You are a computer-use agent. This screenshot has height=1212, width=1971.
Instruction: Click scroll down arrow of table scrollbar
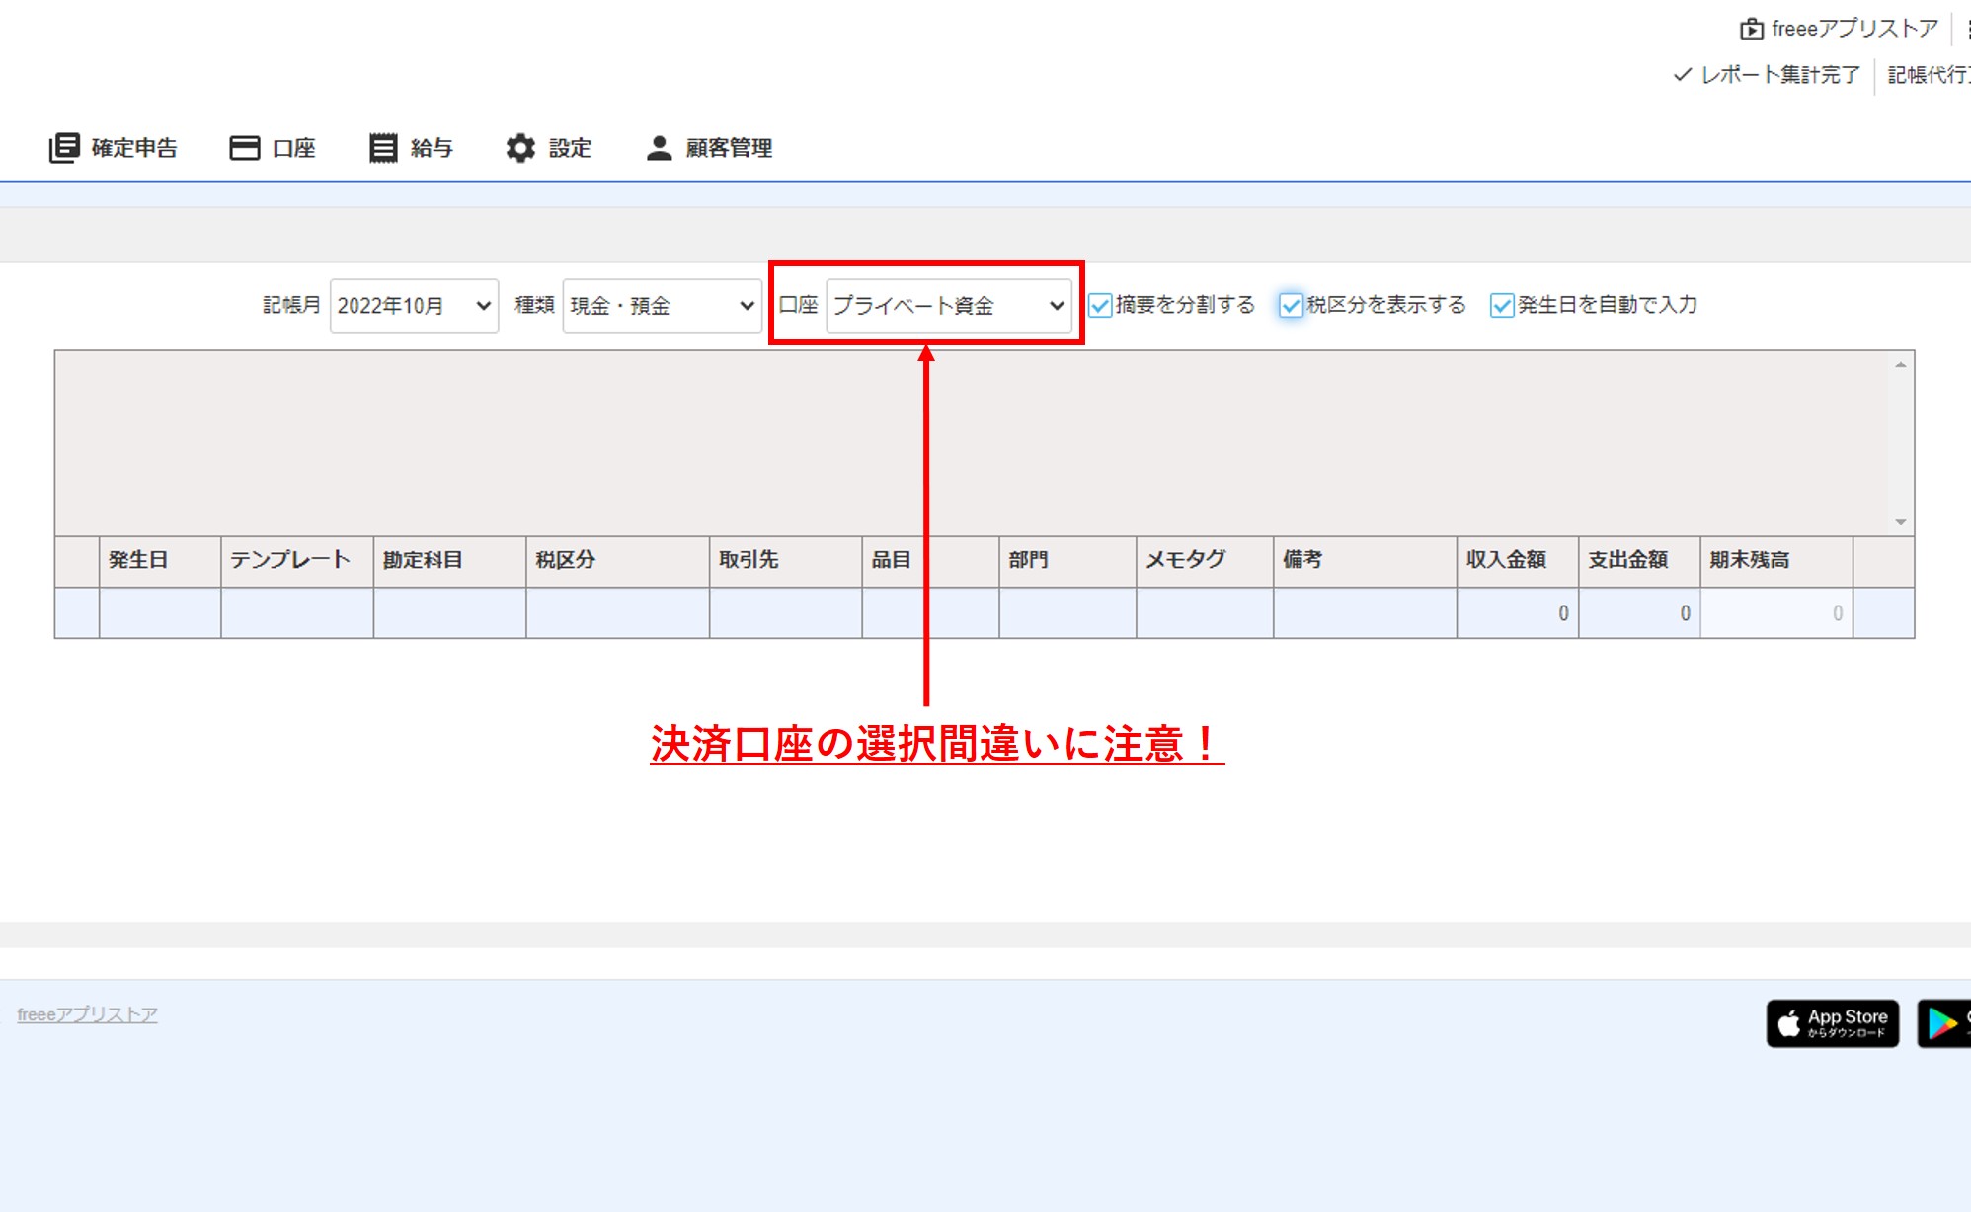point(1900,522)
